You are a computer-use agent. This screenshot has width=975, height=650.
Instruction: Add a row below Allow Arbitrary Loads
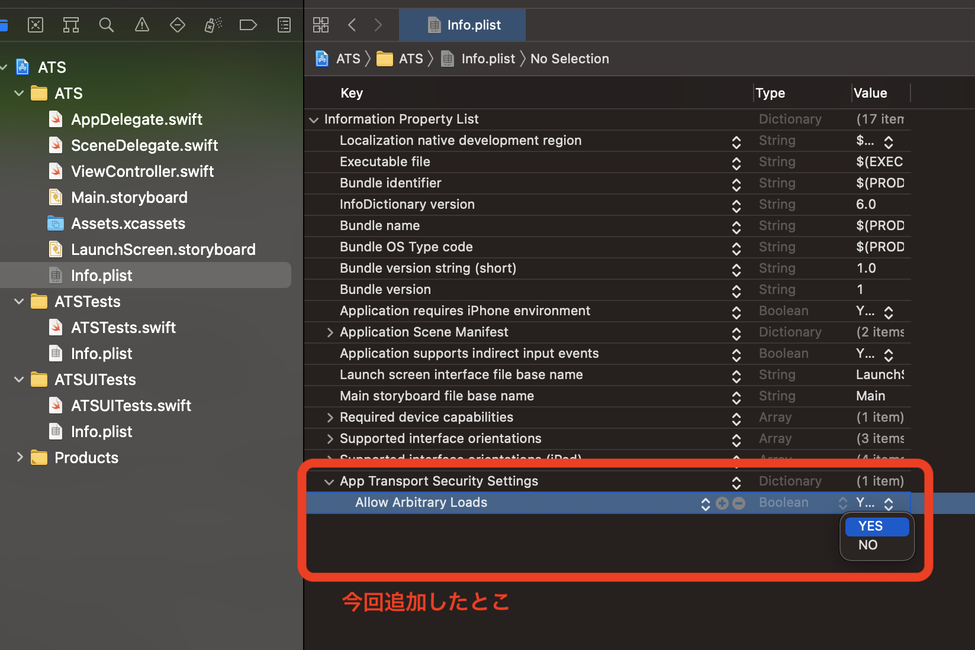click(722, 503)
